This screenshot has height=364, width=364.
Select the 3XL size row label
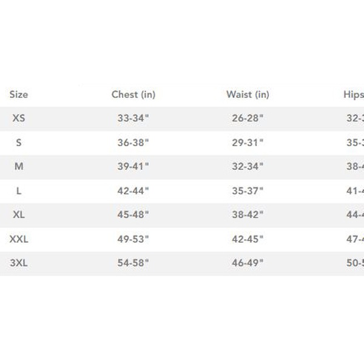pyautogui.click(x=19, y=264)
